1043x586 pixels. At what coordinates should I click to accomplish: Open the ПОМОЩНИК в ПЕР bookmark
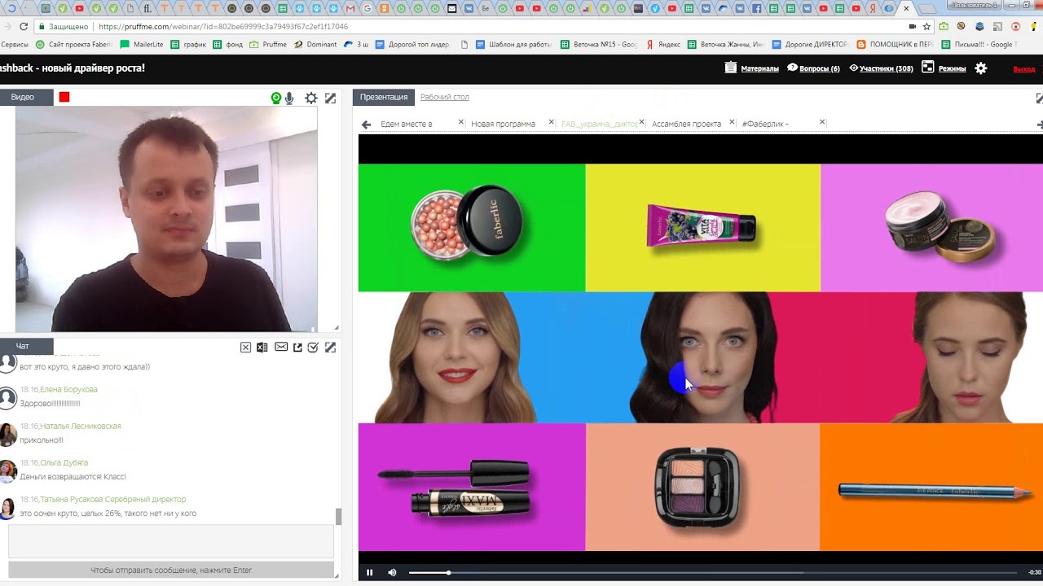(896, 45)
